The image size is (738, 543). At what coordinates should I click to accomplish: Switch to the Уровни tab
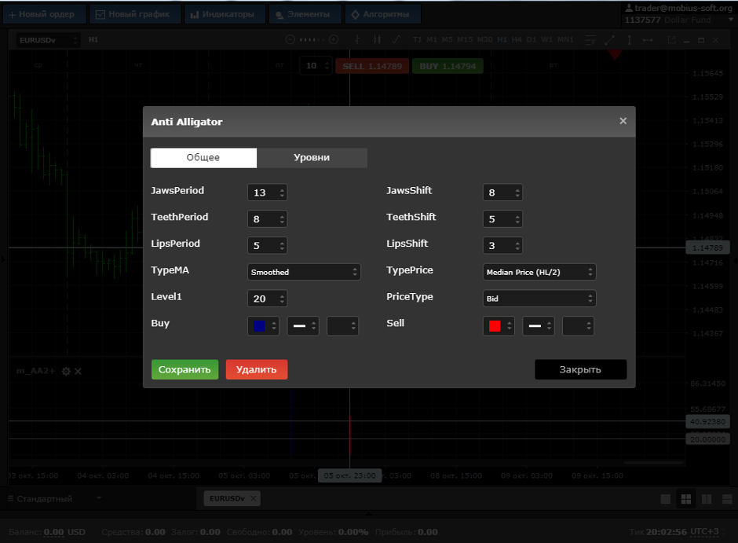pyautogui.click(x=312, y=158)
